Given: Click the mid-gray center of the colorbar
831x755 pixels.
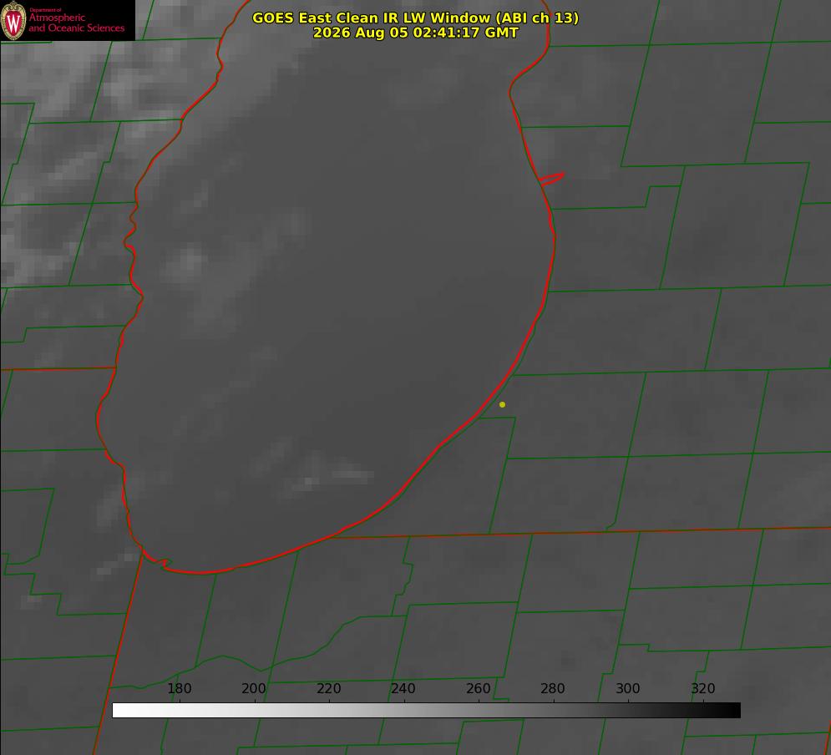Looking at the screenshot, I should (x=426, y=711).
